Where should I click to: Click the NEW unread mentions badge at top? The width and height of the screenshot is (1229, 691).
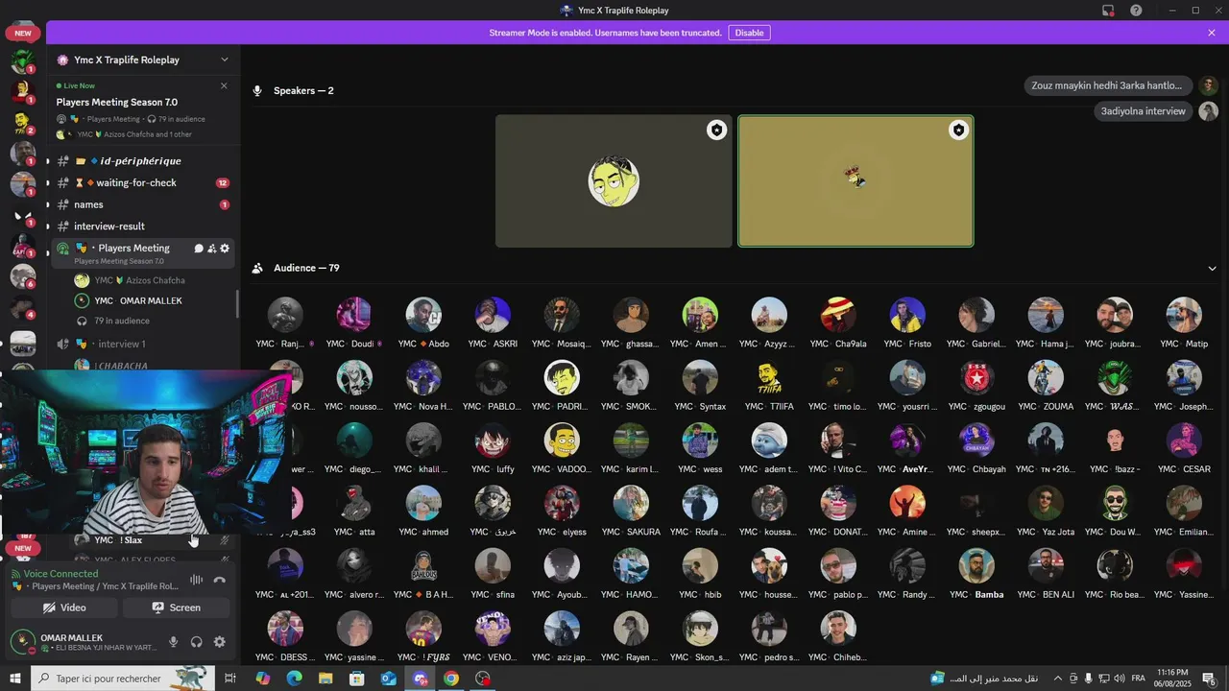[23, 33]
